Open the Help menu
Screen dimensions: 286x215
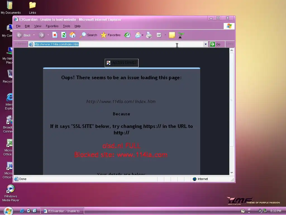pos(78,26)
